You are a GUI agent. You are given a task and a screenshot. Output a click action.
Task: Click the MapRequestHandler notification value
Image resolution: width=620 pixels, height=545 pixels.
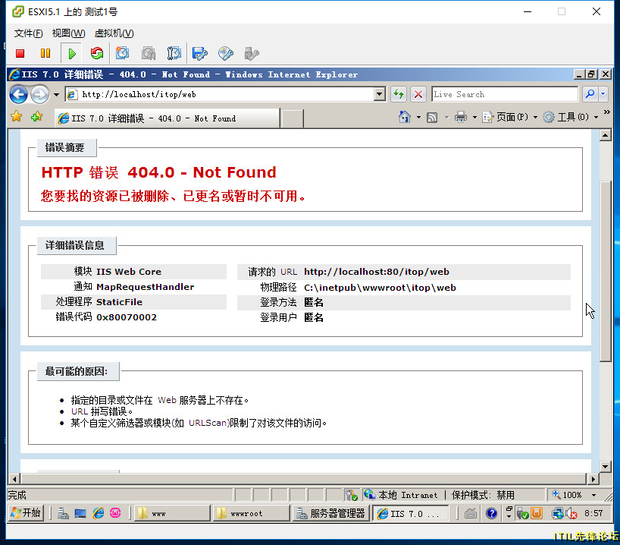(145, 287)
